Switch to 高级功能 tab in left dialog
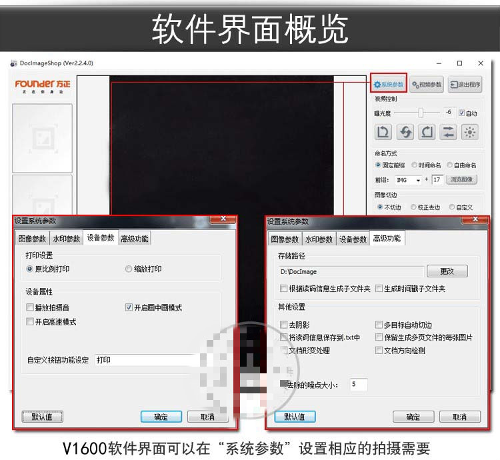The height and width of the screenshot is (460, 500). tap(134, 239)
